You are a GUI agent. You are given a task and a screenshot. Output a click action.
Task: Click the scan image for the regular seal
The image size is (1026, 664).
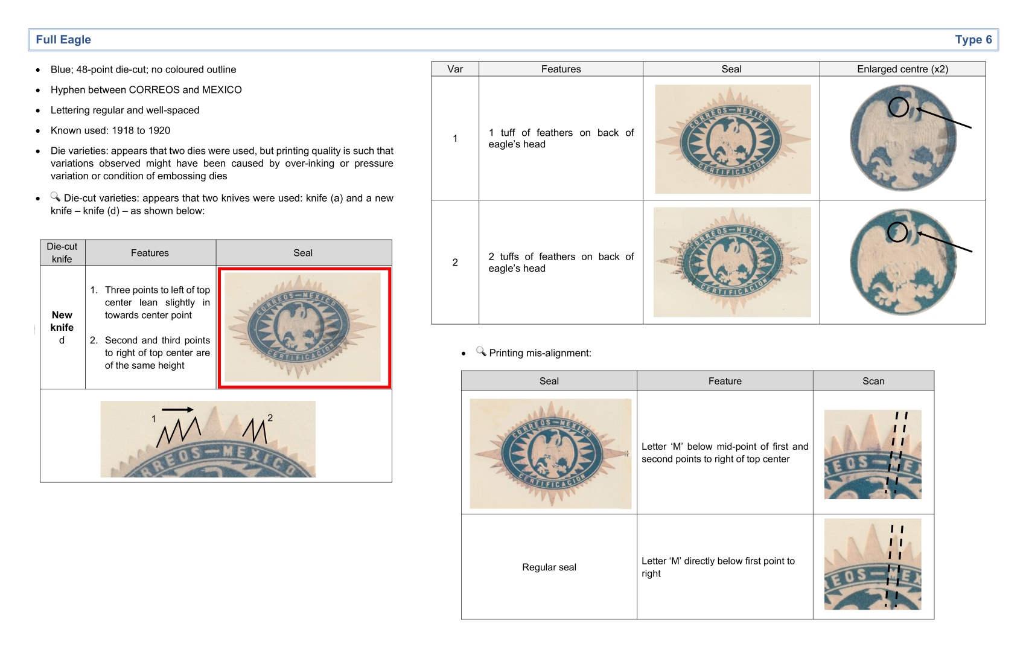click(873, 564)
